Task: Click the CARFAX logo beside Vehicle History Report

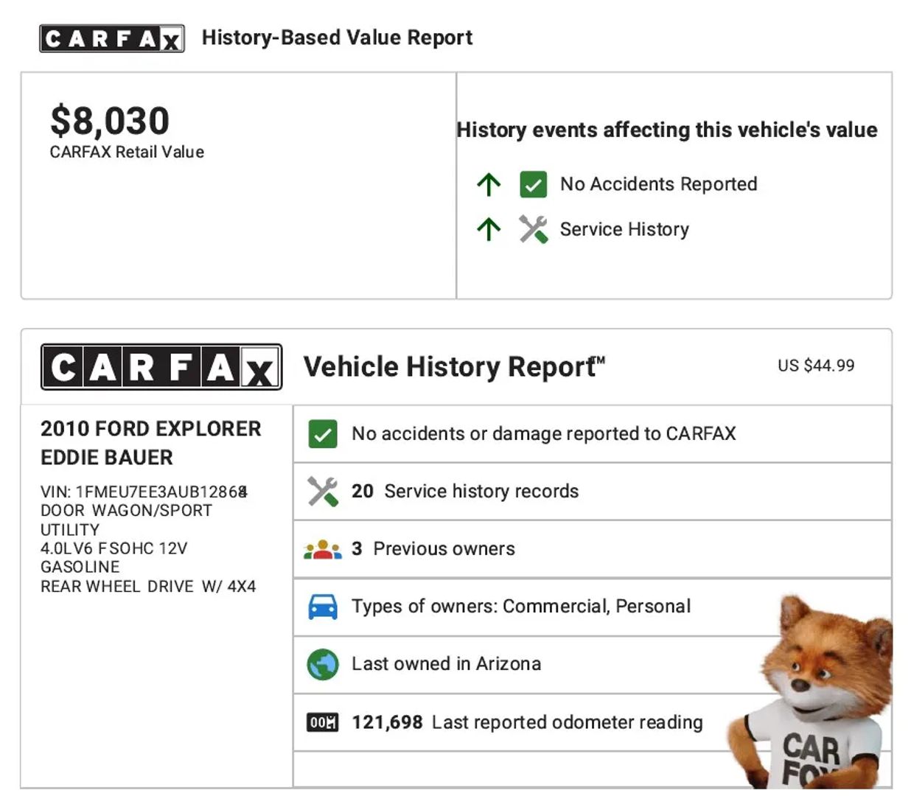Action: click(161, 366)
